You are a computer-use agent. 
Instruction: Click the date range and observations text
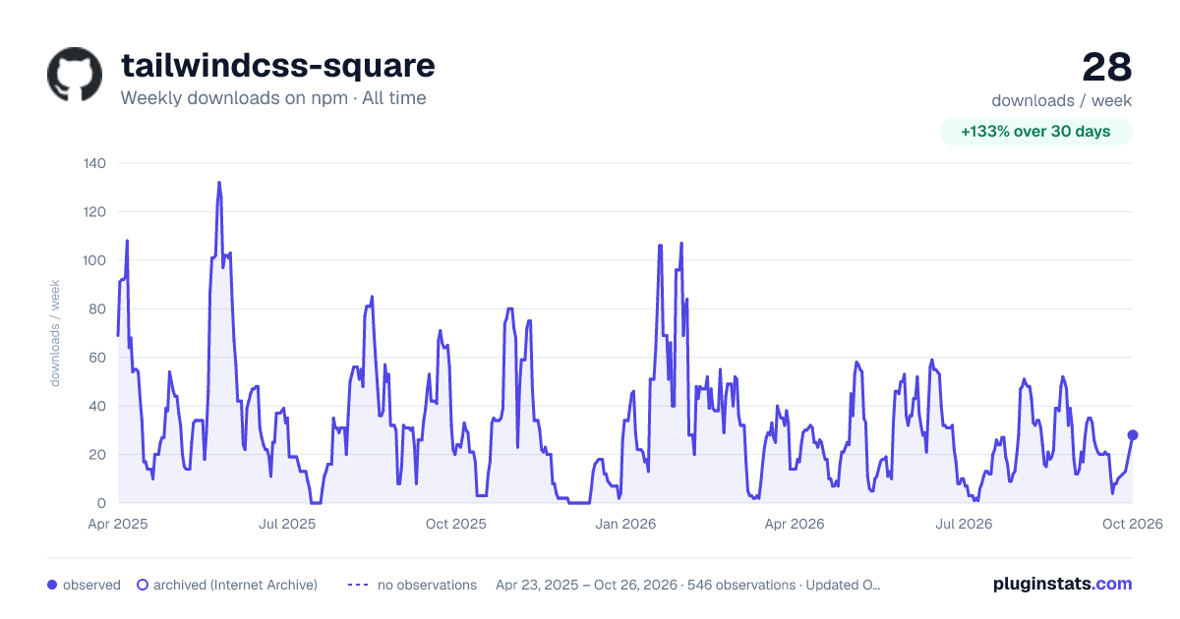688,585
